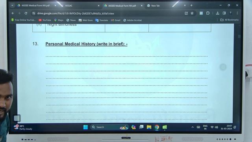Open the All Bookmarks folder
Viewport: 252px width, 142px height.
pos(229,20)
